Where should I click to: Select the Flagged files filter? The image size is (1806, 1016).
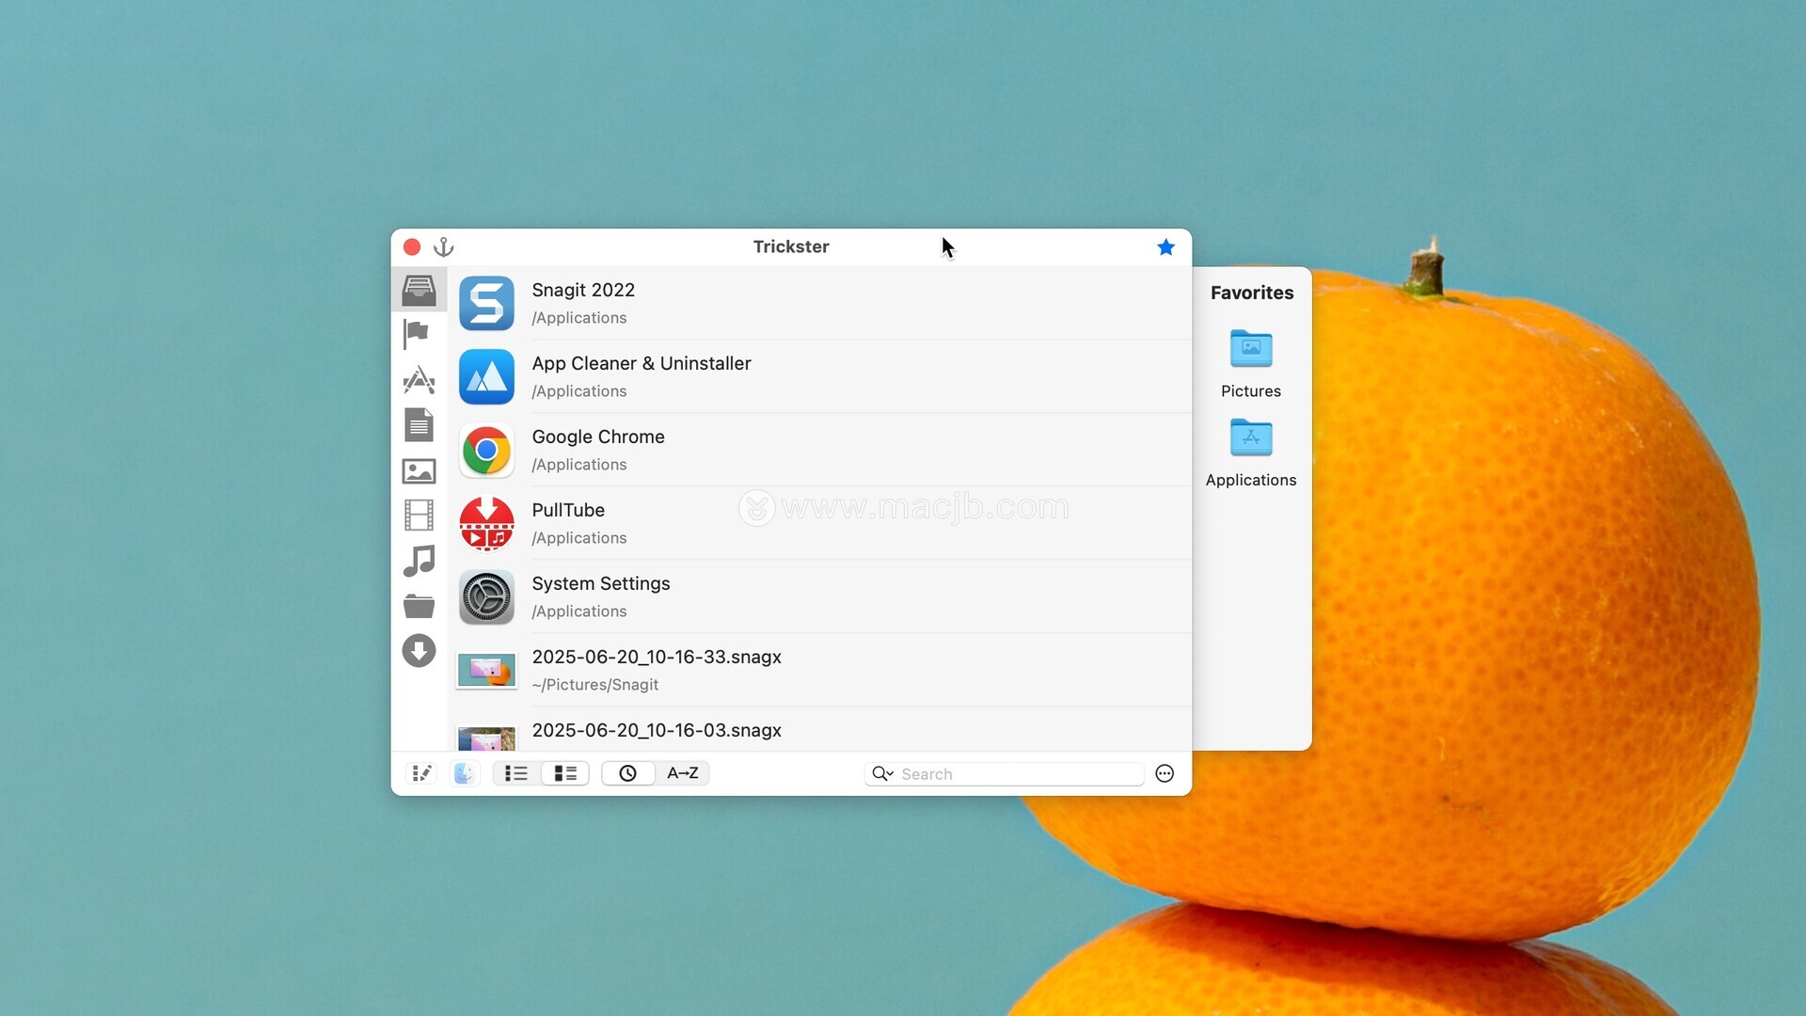click(x=417, y=334)
